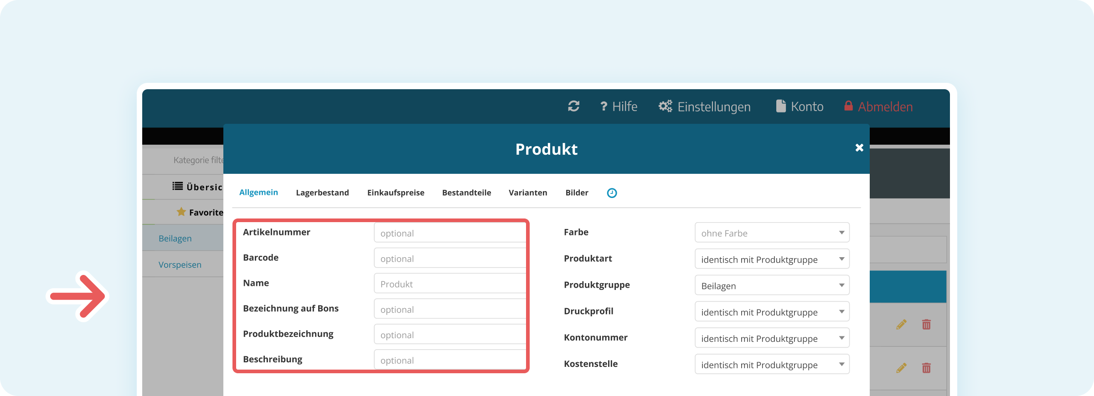Image resolution: width=1094 pixels, height=396 pixels.
Task: Click the lower trash delete icon
Action: [926, 368]
